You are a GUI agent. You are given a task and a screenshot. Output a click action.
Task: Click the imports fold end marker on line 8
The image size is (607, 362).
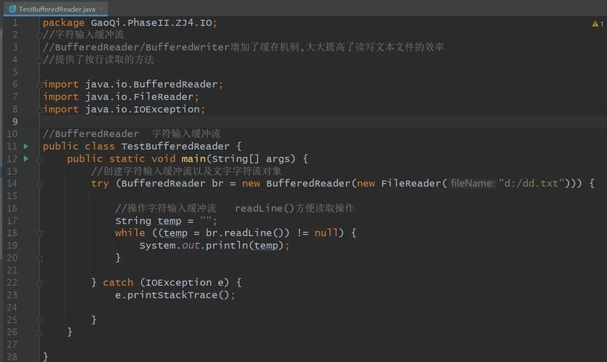(39, 110)
